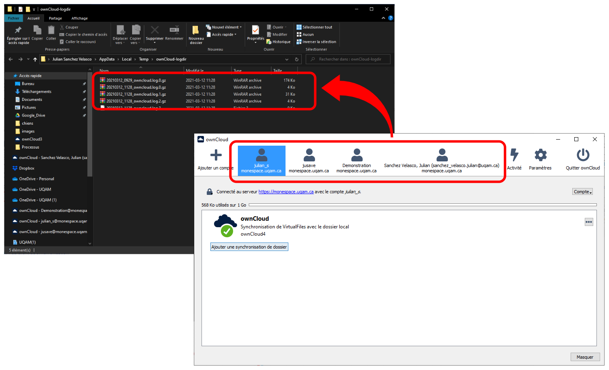Screen dimensions: 609x370
Task: Click Quitter ownCloud power icon
Action: click(x=583, y=155)
